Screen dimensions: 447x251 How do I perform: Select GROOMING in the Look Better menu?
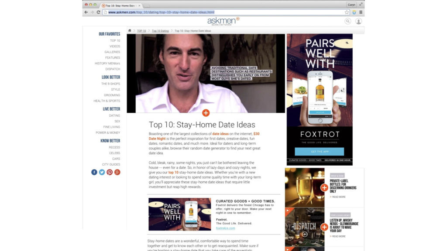112,95
